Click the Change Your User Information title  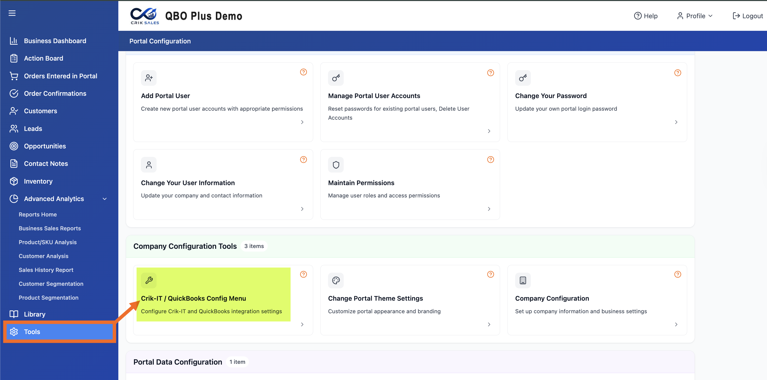pos(188,183)
